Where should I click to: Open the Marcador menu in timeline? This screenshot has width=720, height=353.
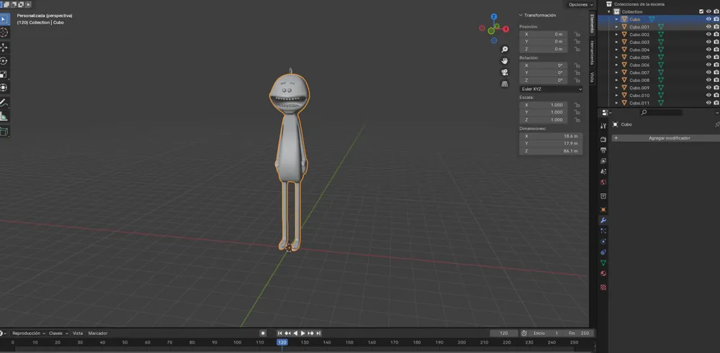click(x=97, y=334)
